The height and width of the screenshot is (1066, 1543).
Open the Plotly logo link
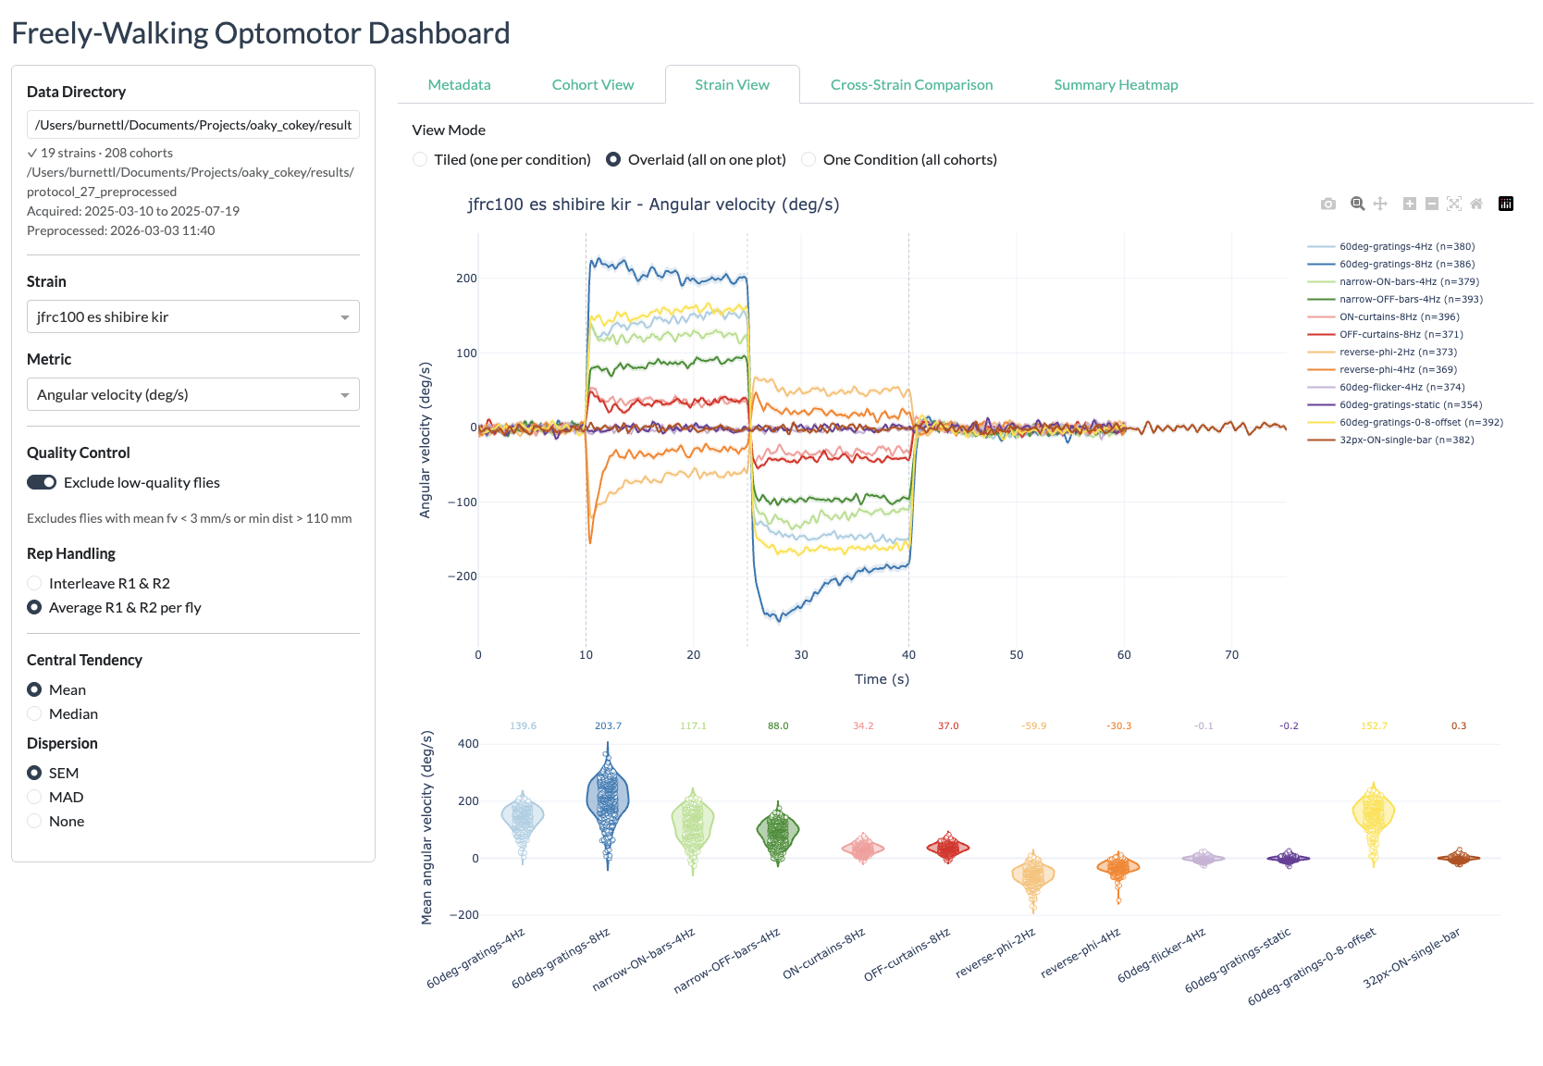(1506, 204)
